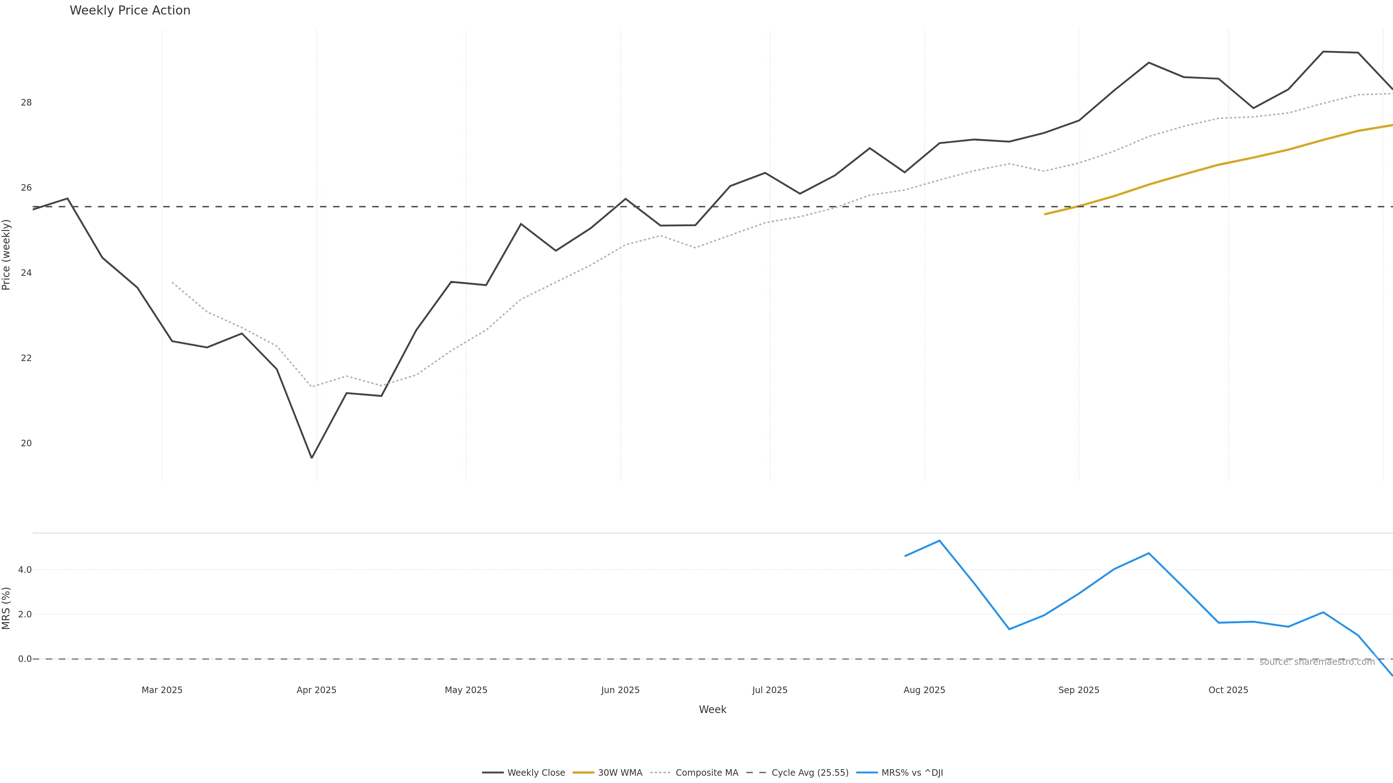The width and height of the screenshot is (1393, 783).
Task: Hide the 30W WMA series via legend
Action: [620, 773]
